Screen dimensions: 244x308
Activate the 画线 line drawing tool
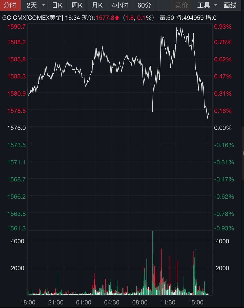(x=230, y=5)
